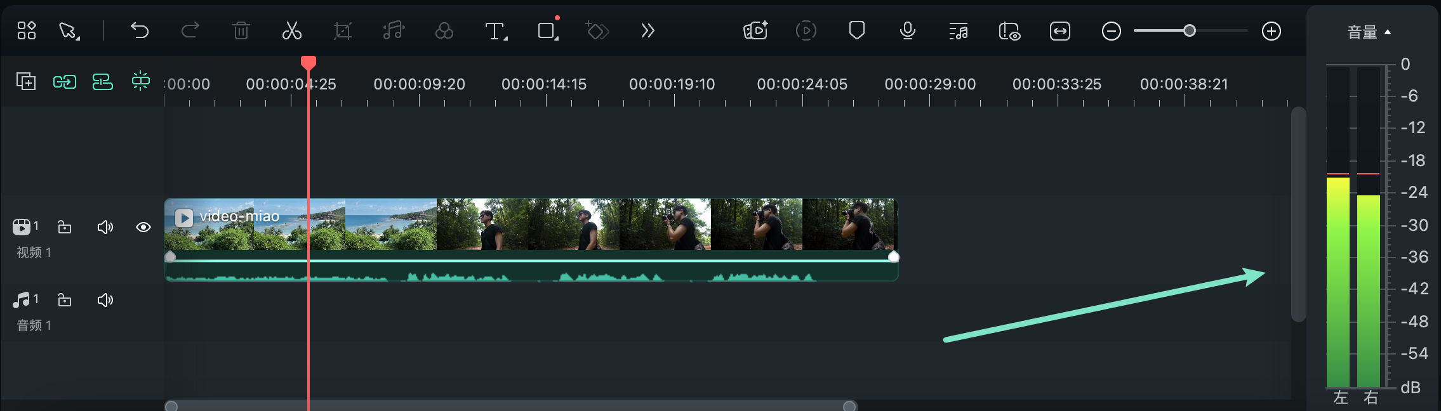Click the render preview circle play icon
The image size is (1441, 411).
806,30
